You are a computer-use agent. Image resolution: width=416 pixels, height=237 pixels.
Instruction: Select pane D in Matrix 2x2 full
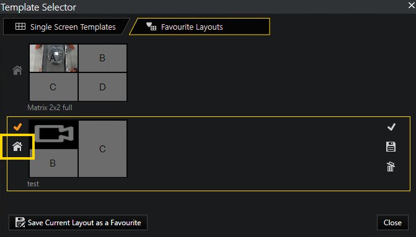103,87
